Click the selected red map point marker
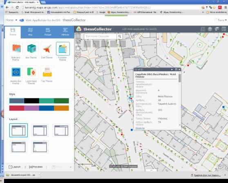The image size is (228, 183). point(131,98)
